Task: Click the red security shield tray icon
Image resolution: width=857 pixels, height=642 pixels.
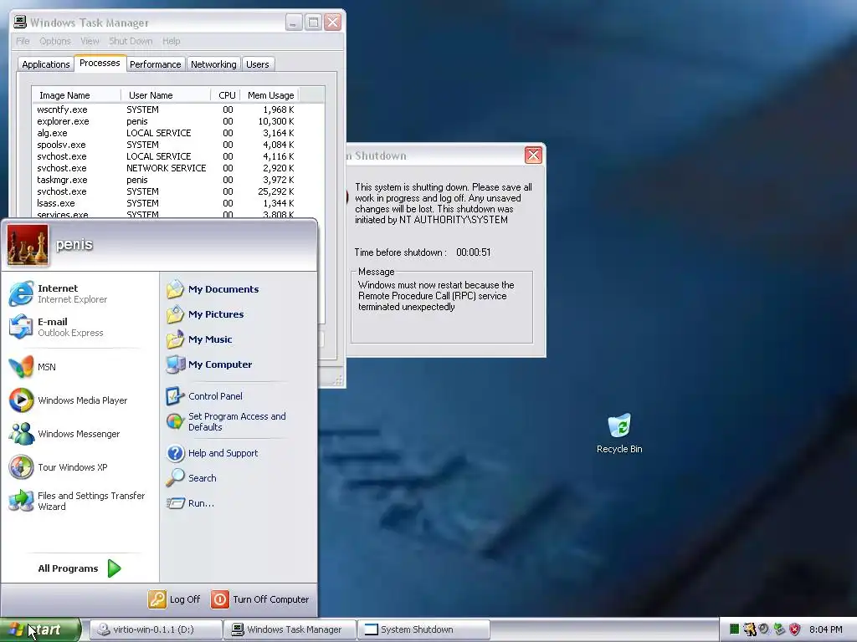Action: 795,629
